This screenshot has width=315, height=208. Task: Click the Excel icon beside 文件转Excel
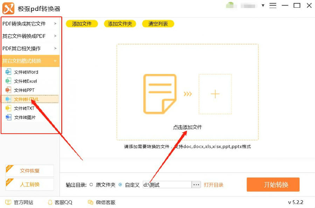8,81
